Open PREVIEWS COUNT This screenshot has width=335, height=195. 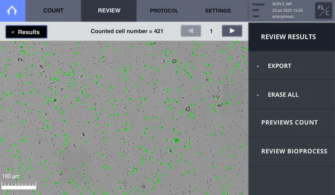click(289, 122)
